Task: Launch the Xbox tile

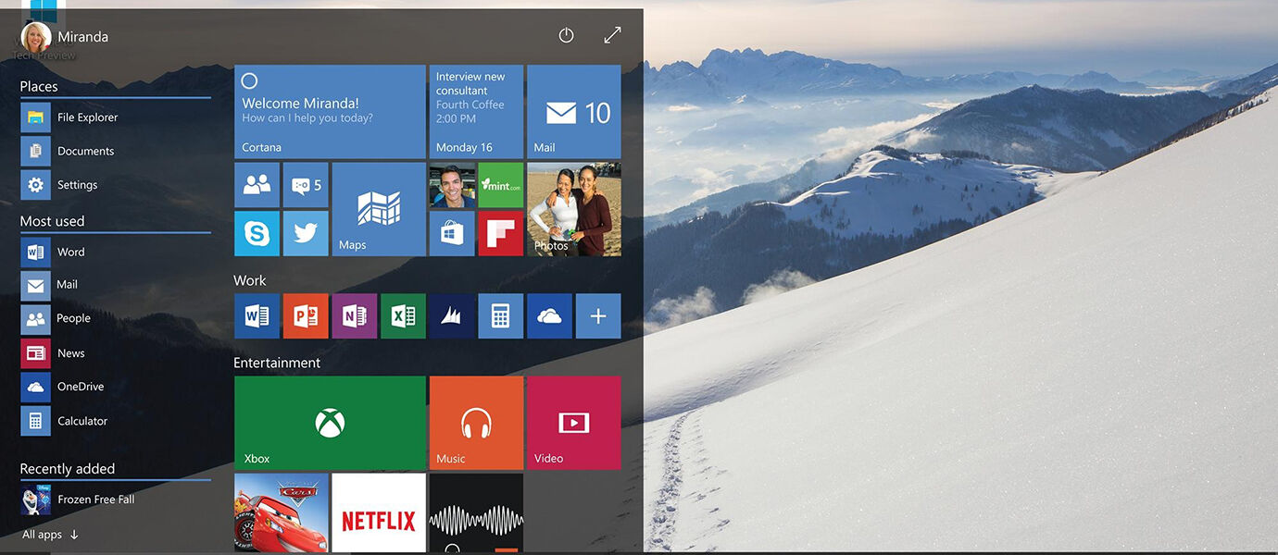Action: 330,423
